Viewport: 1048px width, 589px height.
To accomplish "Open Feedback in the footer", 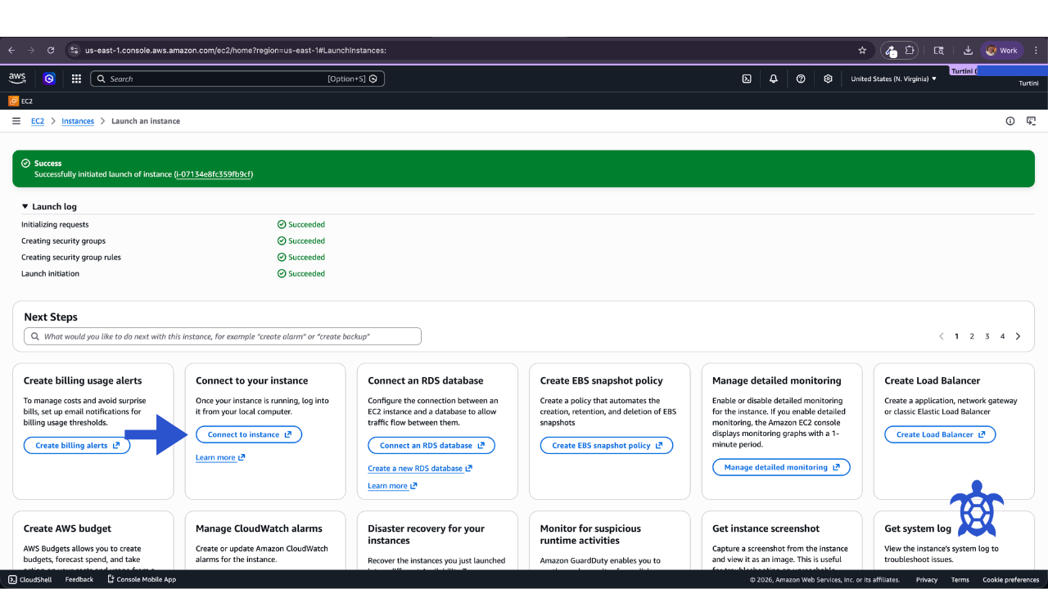I will [79, 579].
